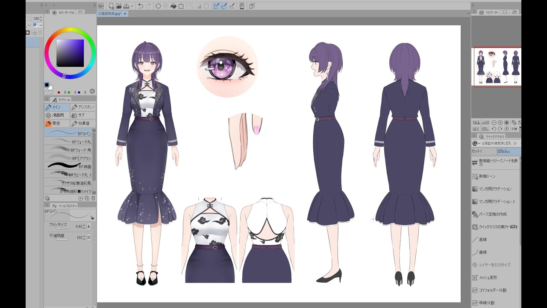Run メッシュ変形 from quick access
Screen dimensions: 547x308
coord(496,278)
